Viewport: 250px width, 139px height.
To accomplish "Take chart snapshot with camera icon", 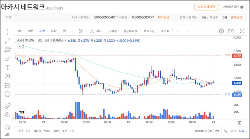I will pyautogui.click(x=230, y=31).
